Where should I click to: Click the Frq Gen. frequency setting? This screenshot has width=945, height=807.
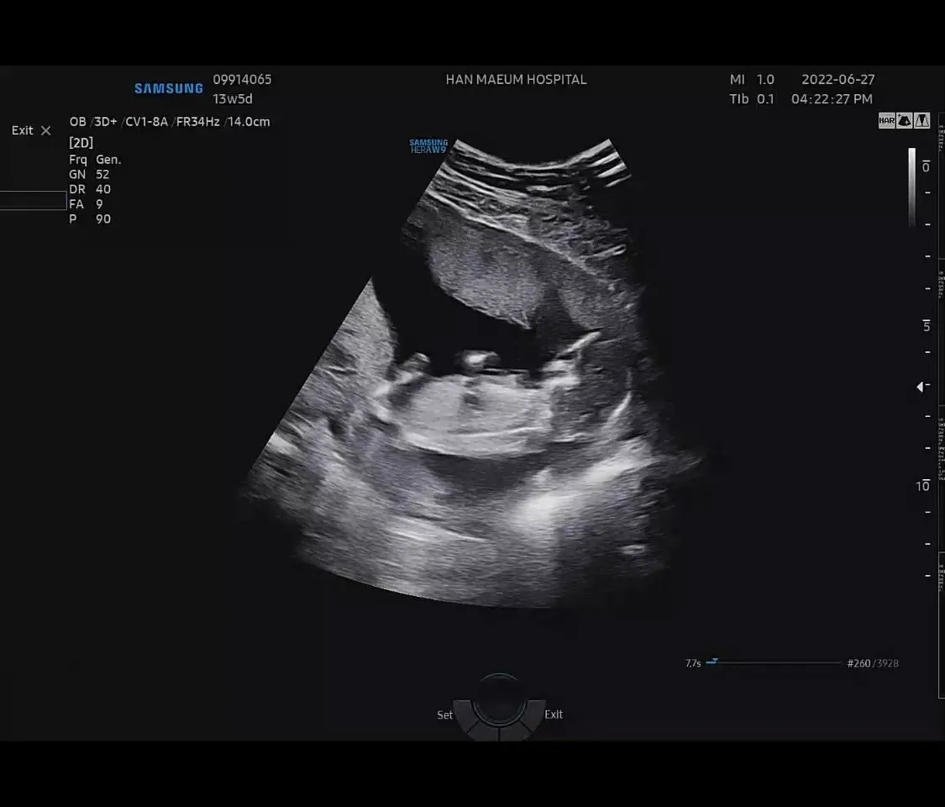(95, 160)
